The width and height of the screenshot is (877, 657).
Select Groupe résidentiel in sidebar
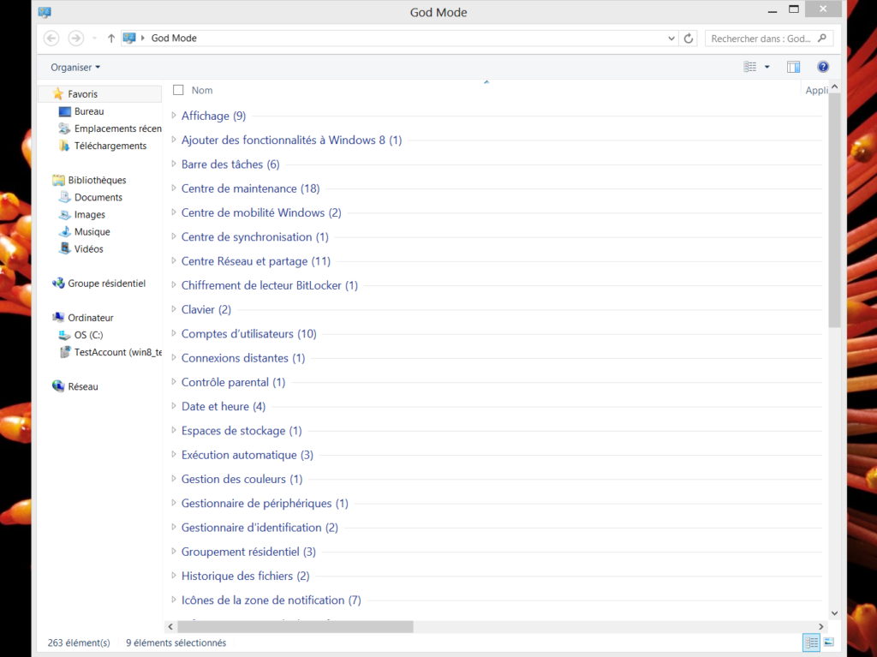pyautogui.click(x=98, y=284)
